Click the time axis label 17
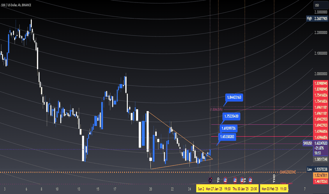This screenshot has height=194, width=329. (x=115, y=189)
